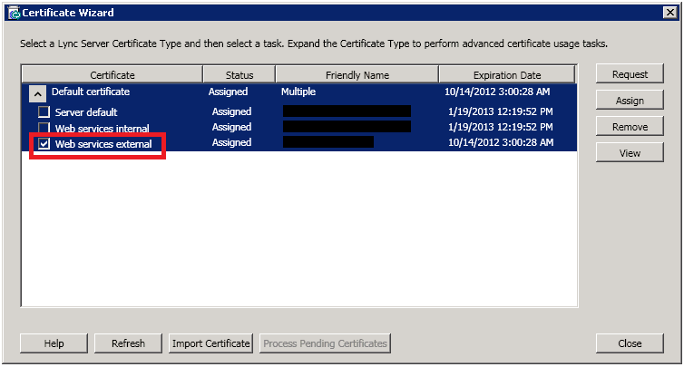
Task: Refresh the certificate list
Action: 128,343
